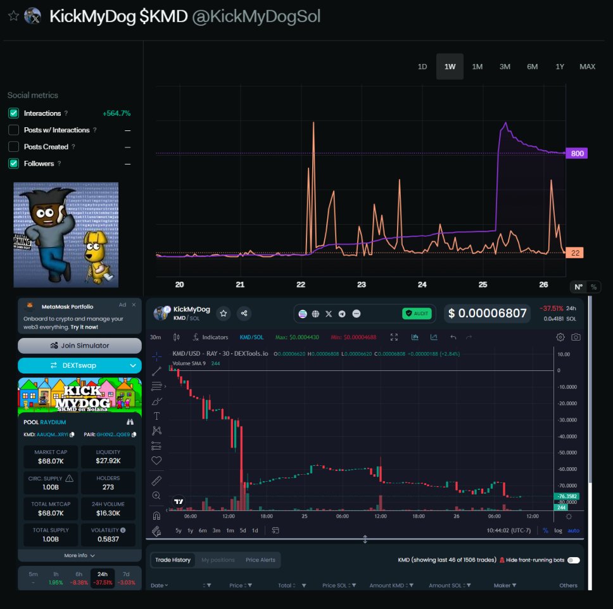Share the KickMyDog pair
Screen dimensions: 613x609
pyautogui.click(x=244, y=313)
